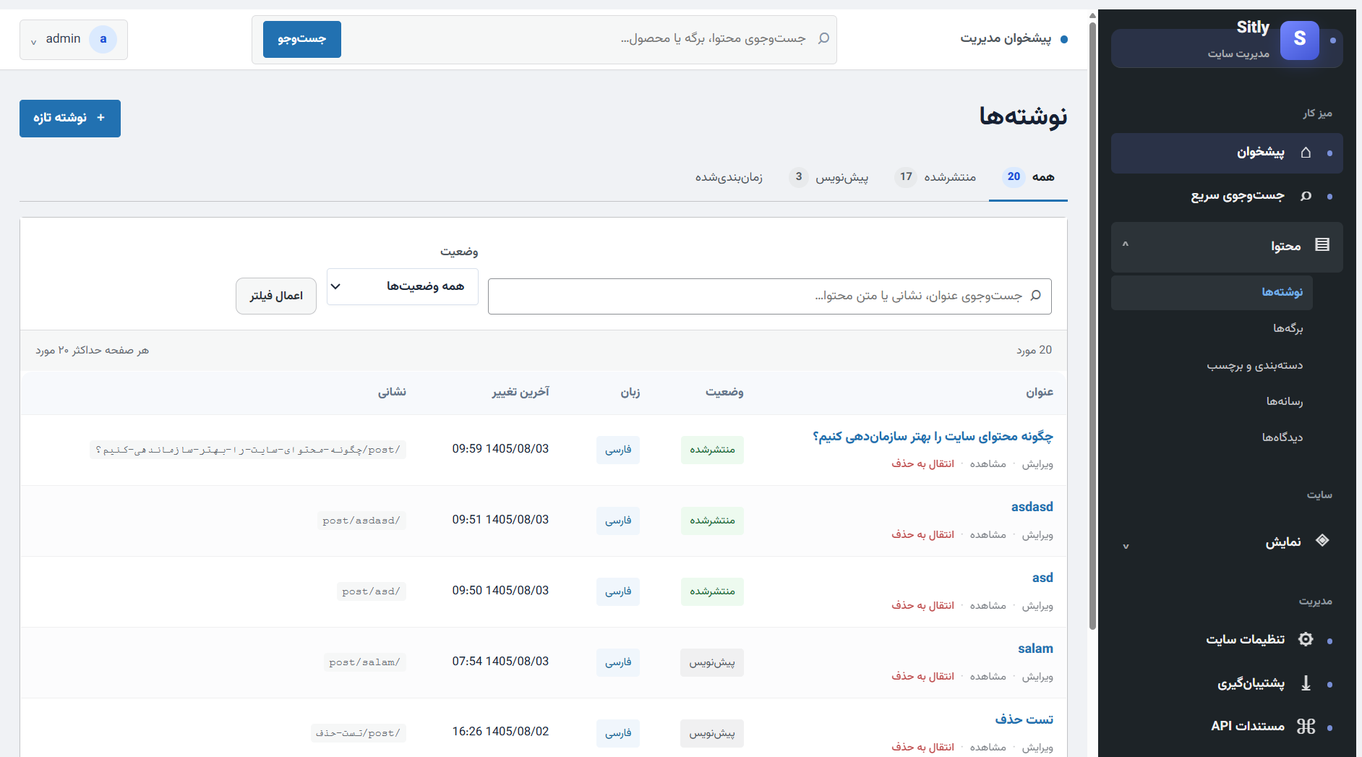Click the magnifier icon in top search bar
Screen dimensions: 1362x757
(823, 38)
